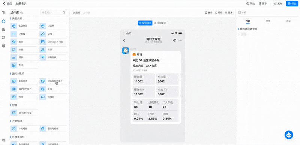Focus the 搜索组件 search field

click(x=54, y=13)
